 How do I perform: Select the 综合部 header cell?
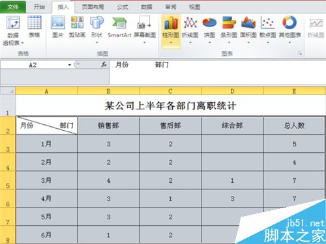coord(232,126)
